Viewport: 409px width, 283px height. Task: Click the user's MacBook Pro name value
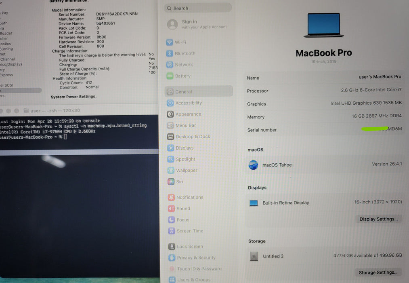click(x=380, y=77)
